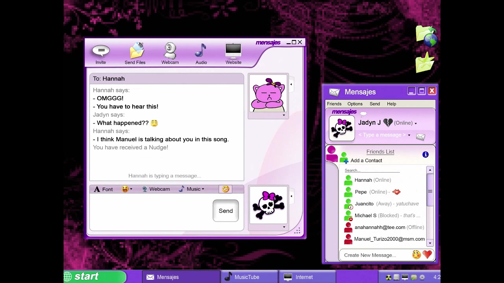Screen dimensions: 504x283
Task: Click the magenta contacts tab icon
Action: tap(332, 154)
